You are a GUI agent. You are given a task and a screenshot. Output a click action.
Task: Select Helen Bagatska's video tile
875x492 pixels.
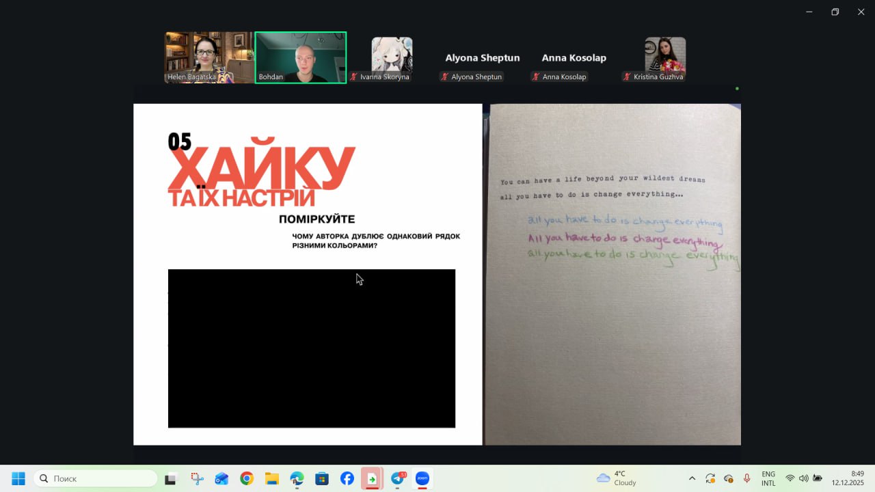click(208, 57)
